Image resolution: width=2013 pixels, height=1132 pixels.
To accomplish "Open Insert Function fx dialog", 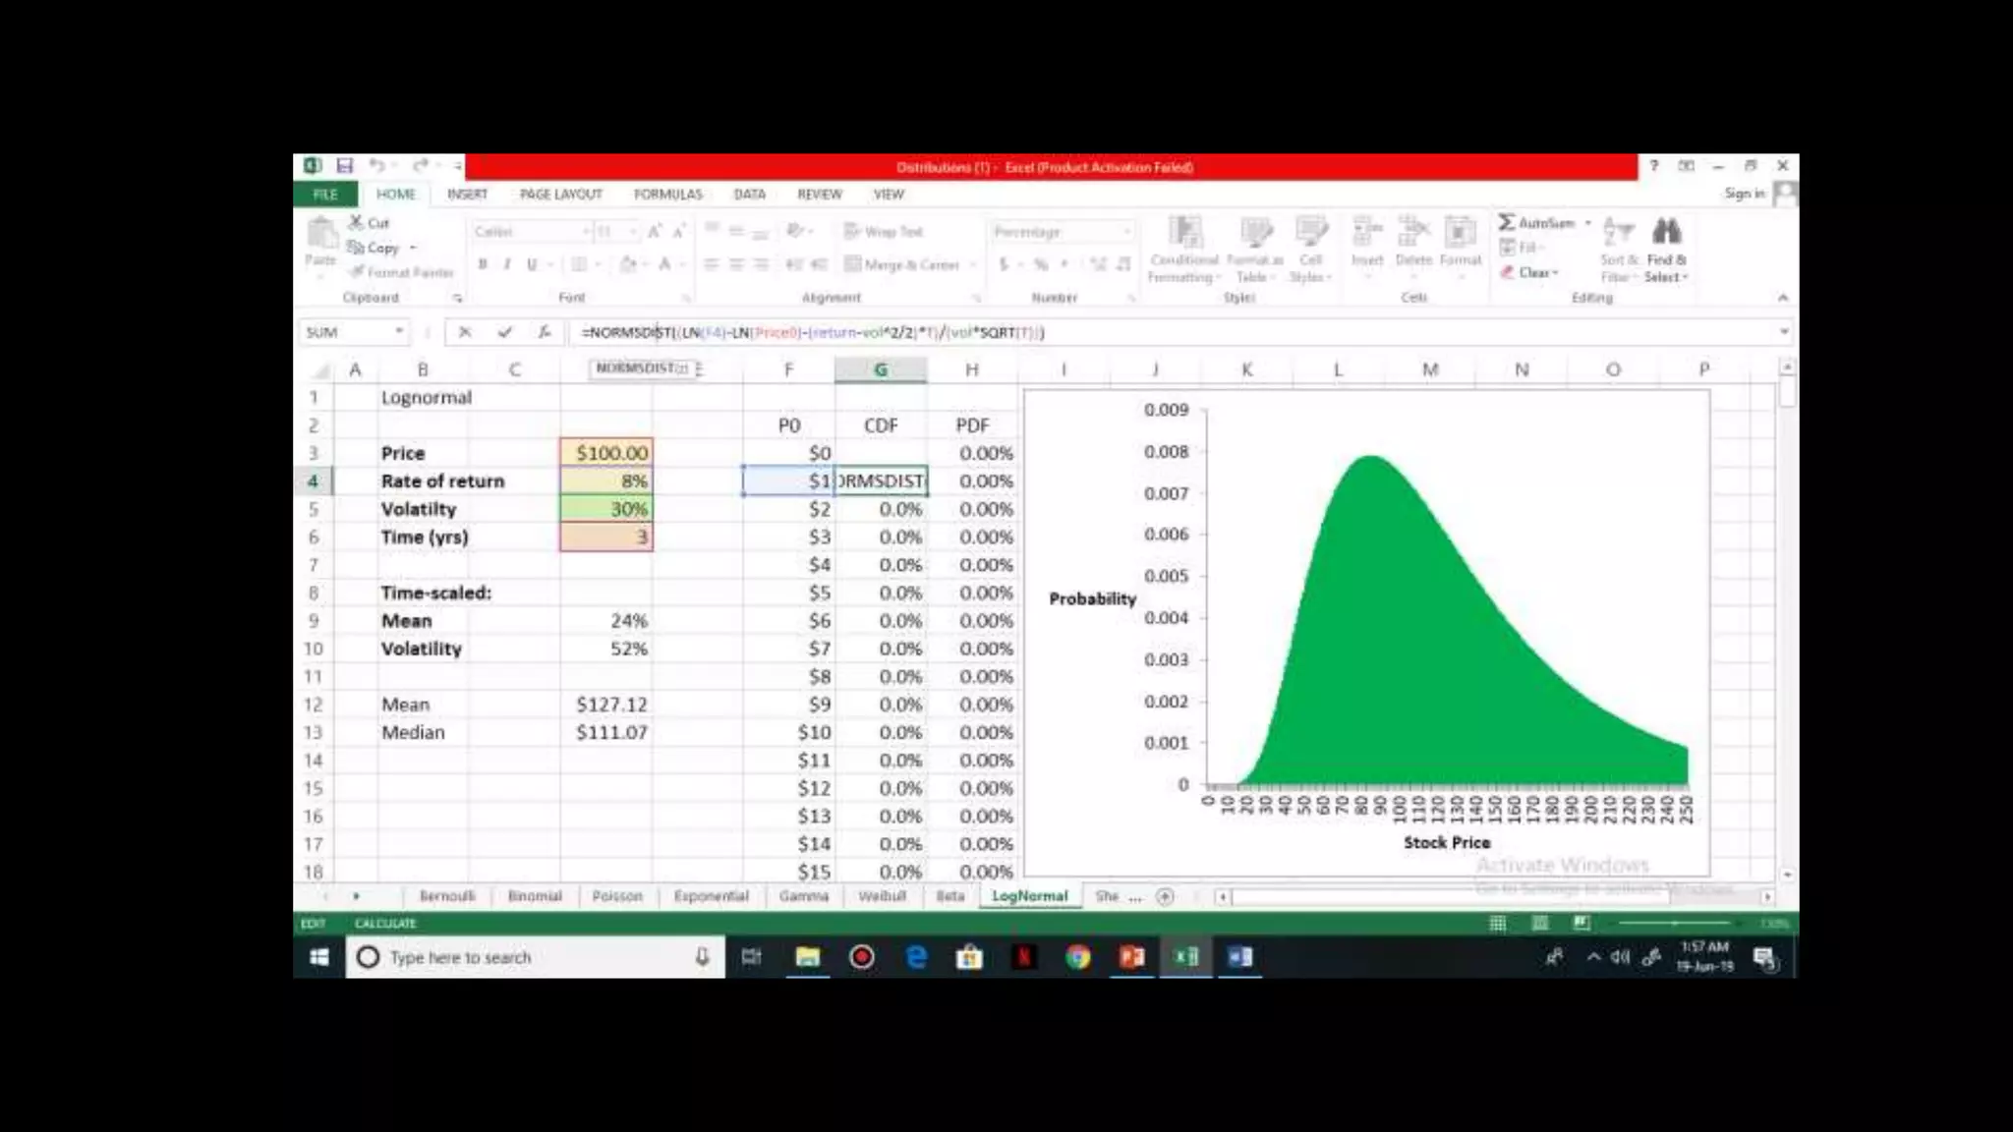I will [x=544, y=332].
